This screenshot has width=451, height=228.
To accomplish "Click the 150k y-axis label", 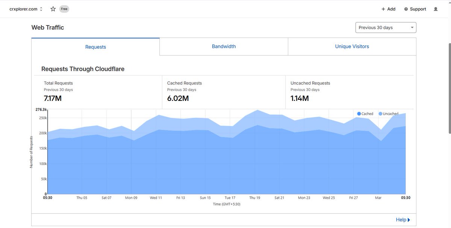I will 42,148.
